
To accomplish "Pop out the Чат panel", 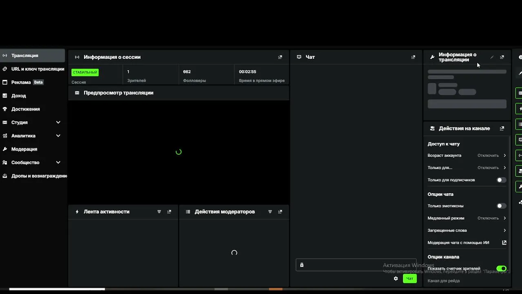I will (x=413, y=57).
